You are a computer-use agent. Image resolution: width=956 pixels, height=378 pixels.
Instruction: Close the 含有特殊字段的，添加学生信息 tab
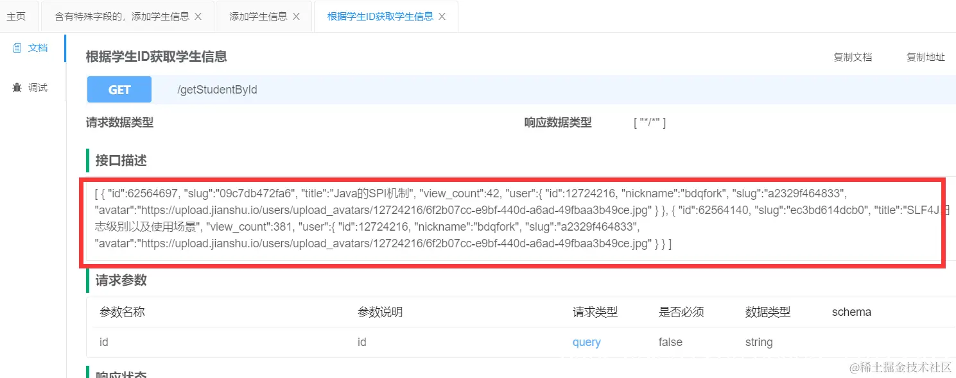coord(199,16)
